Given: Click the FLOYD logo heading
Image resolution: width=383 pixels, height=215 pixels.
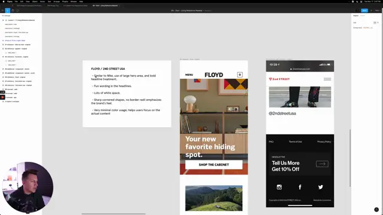Looking at the screenshot, I should tap(214, 75).
